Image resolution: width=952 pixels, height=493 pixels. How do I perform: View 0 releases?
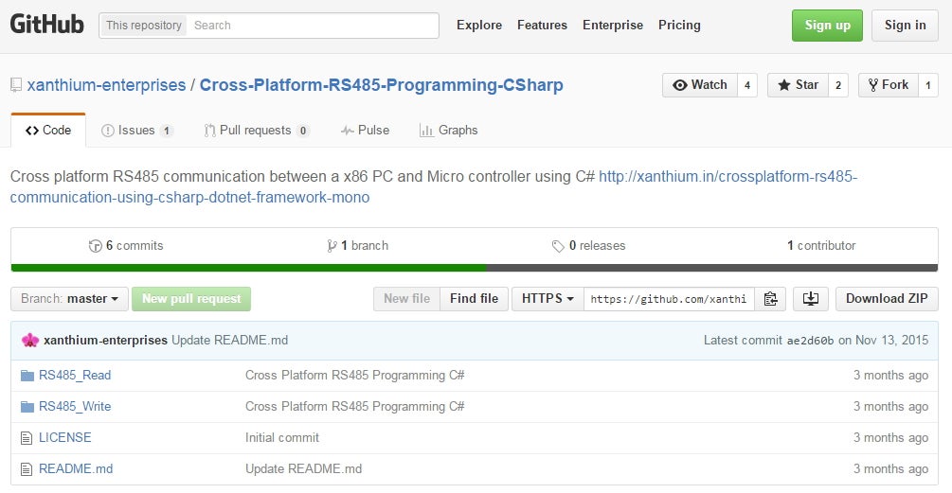pyautogui.click(x=588, y=246)
